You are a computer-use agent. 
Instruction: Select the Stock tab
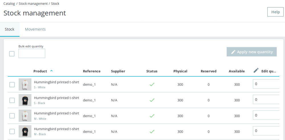point(9,29)
